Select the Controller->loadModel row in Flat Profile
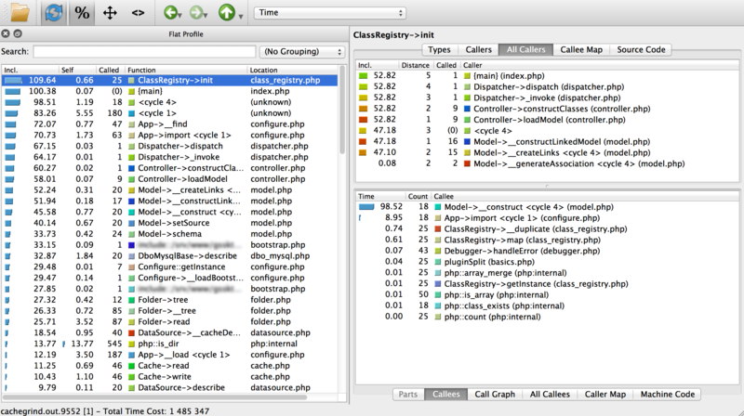744x416 pixels. [x=170, y=179]
